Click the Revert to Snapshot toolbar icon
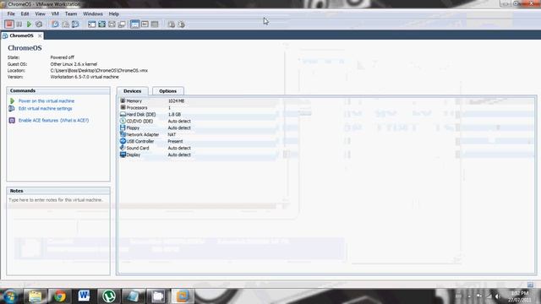Image resolution: width=541 pixels, height=304 pixels. tap(65, 24)
